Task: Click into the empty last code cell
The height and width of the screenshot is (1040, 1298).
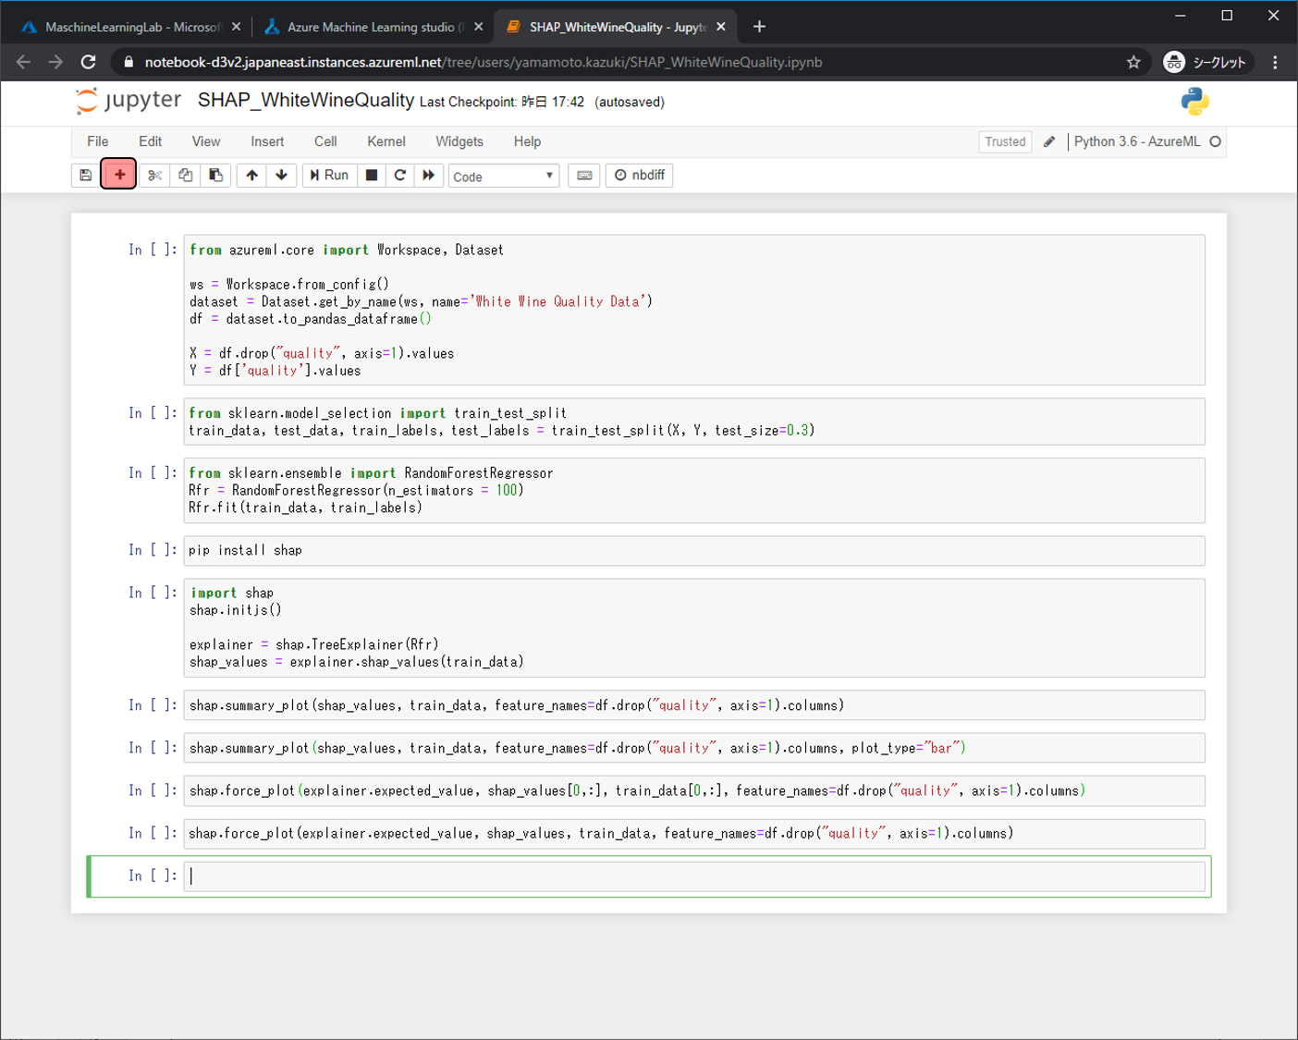Action: [693, 876]
